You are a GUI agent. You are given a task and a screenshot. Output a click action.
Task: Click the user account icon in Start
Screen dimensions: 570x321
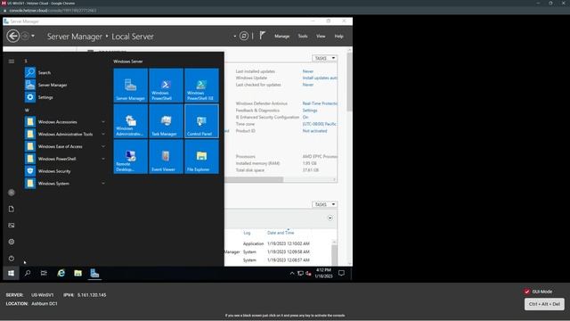12,193
